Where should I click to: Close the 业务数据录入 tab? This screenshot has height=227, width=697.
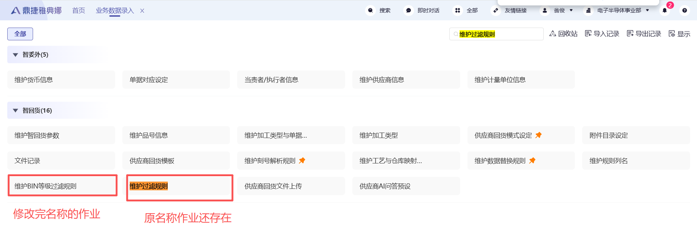[x=142, y=11]
